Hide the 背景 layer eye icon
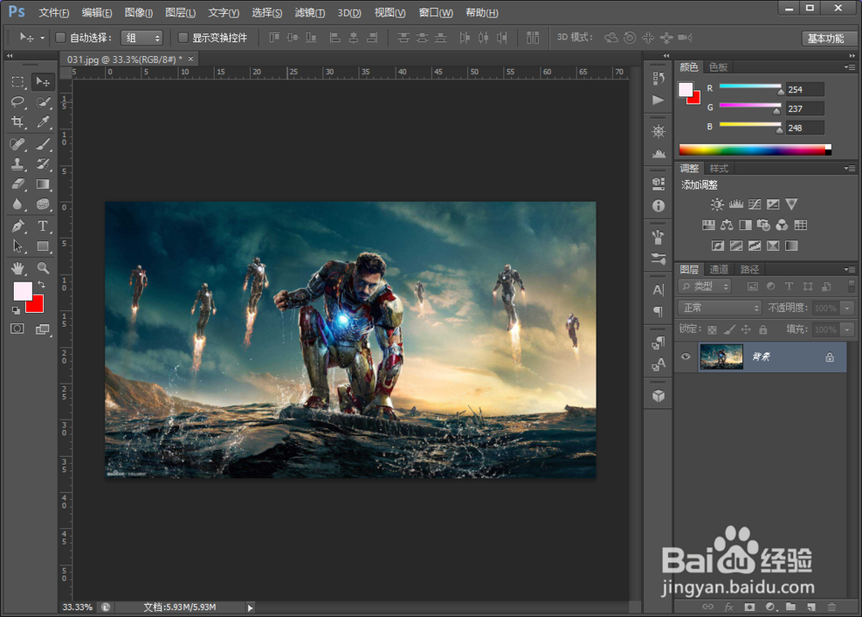 click(685, 357)
